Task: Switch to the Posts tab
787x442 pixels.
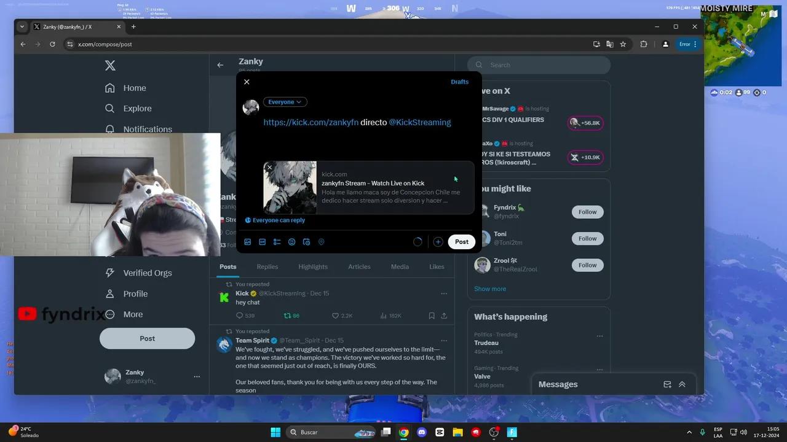Action: point(228,267)
